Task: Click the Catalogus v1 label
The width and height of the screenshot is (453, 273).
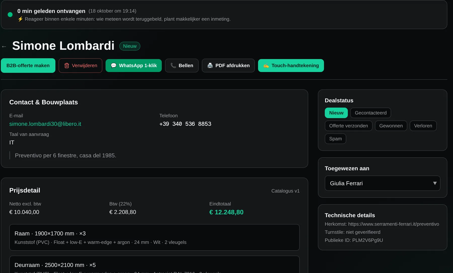Action: click(285, 191)
